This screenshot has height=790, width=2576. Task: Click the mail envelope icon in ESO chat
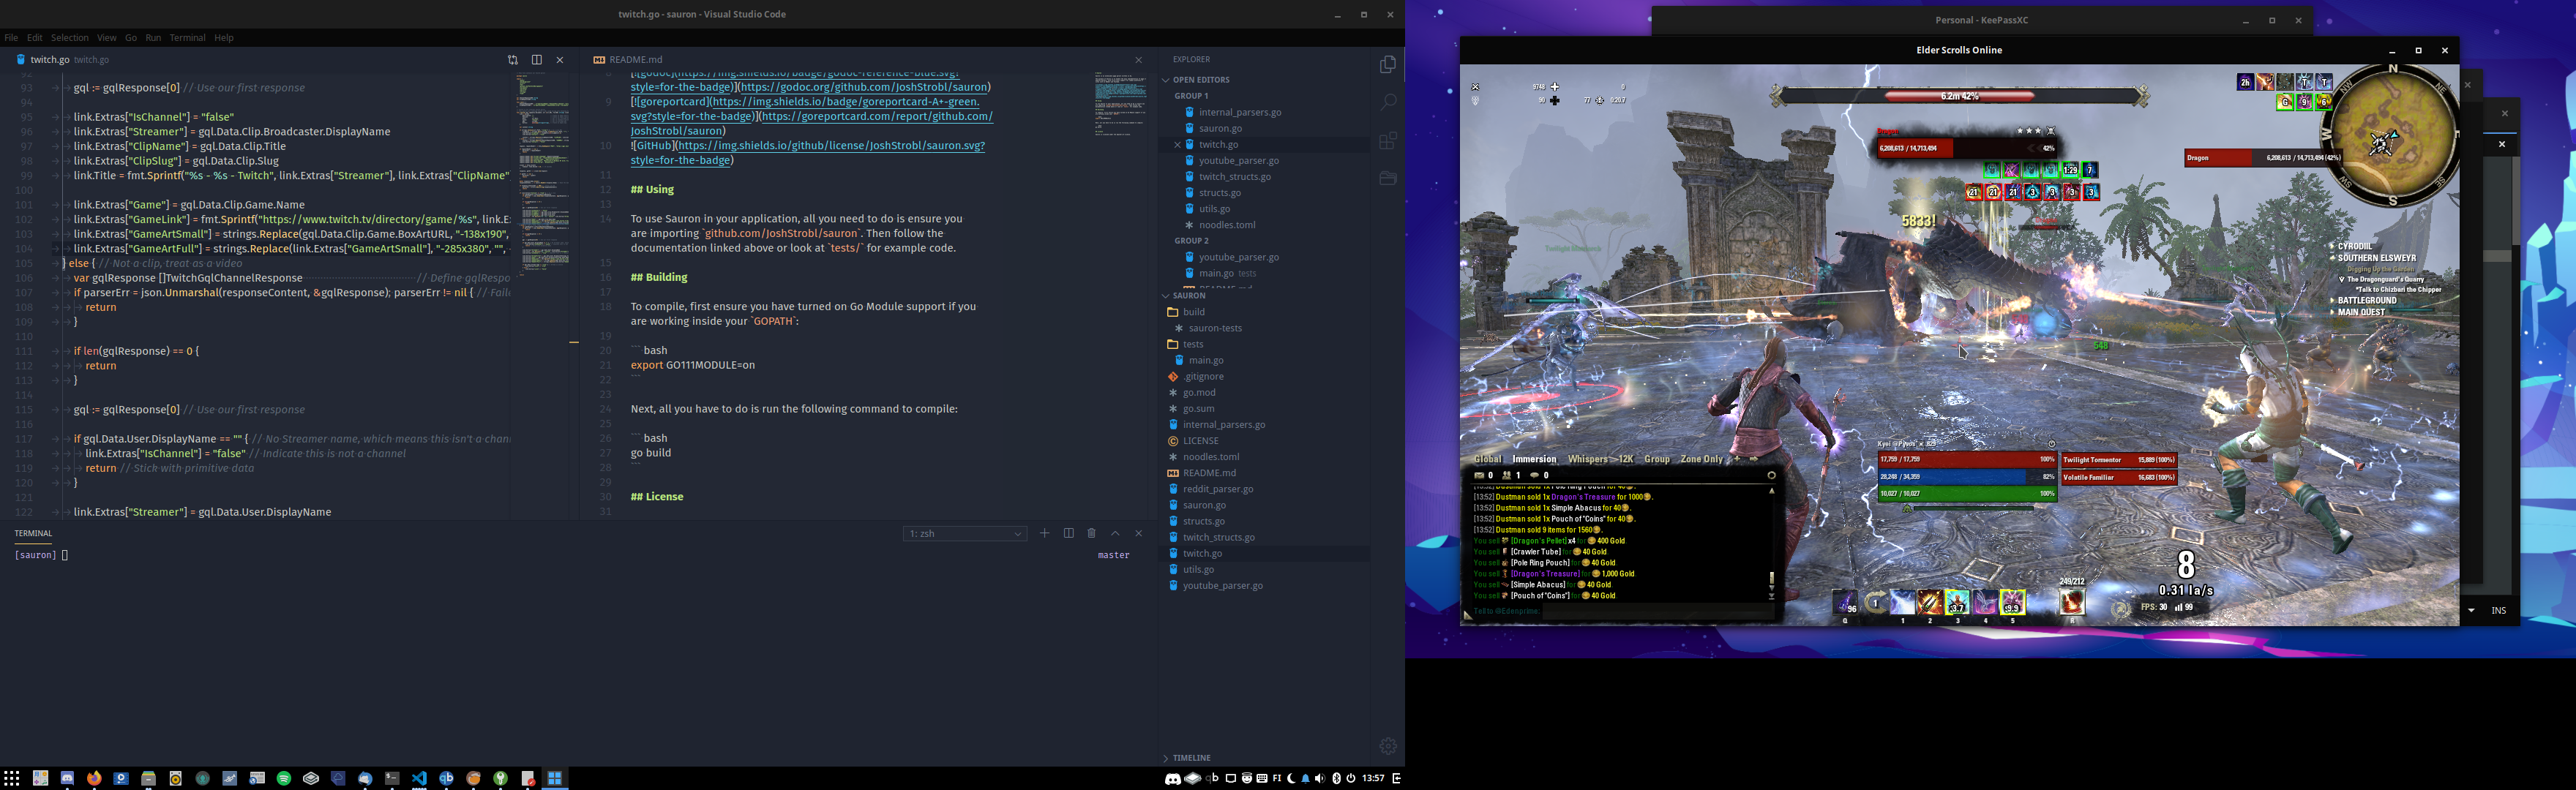pyautogui.click(x=1479, y=476)
